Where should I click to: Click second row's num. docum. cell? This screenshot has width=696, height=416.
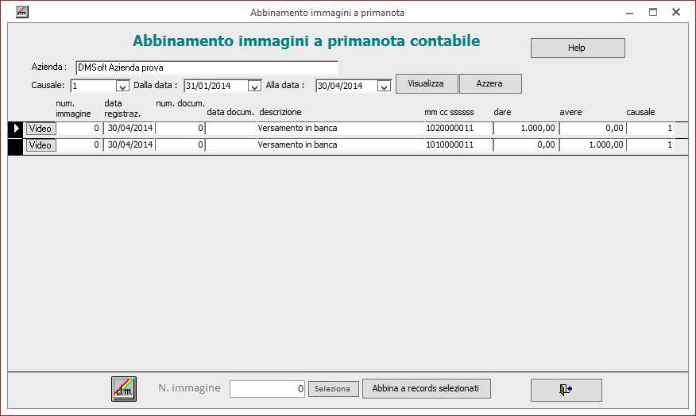[x=180, y=144]
